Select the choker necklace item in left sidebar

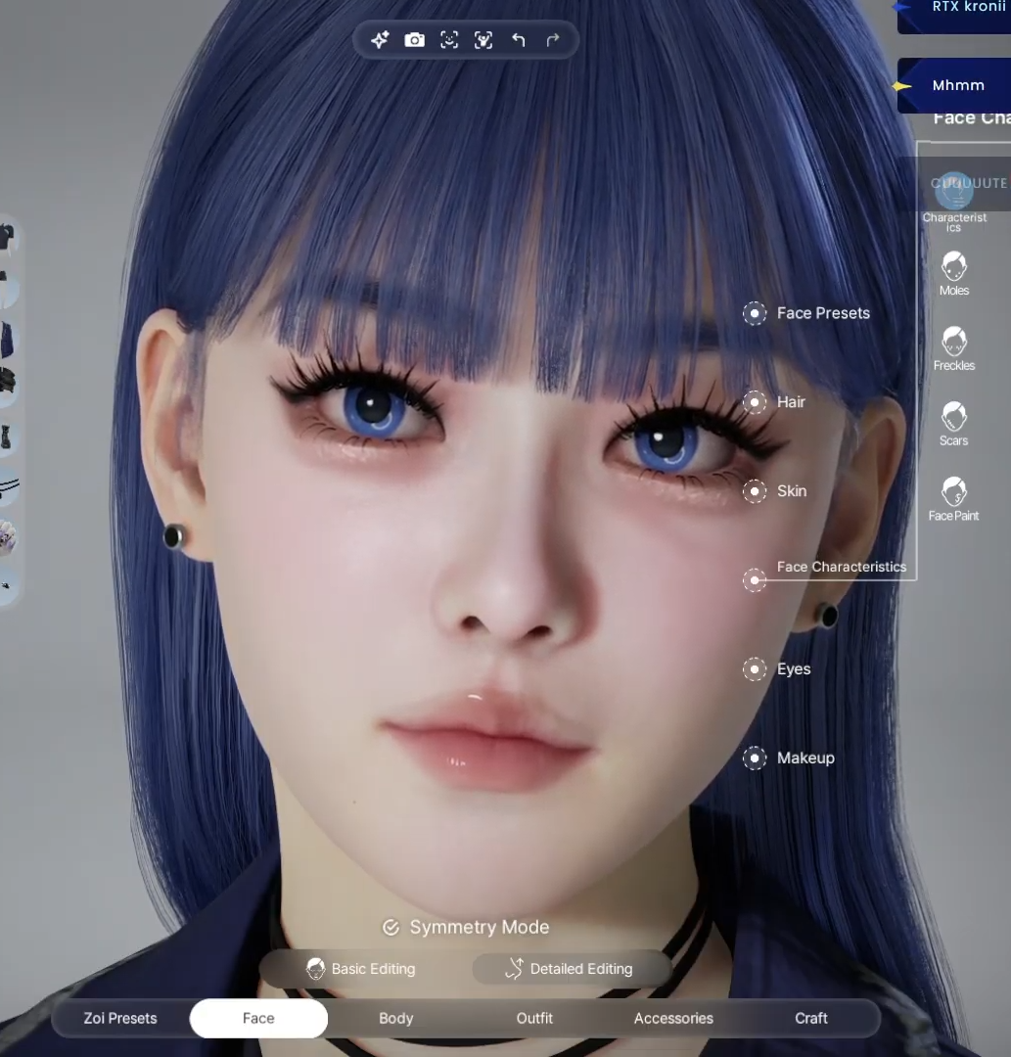[8, 486]
